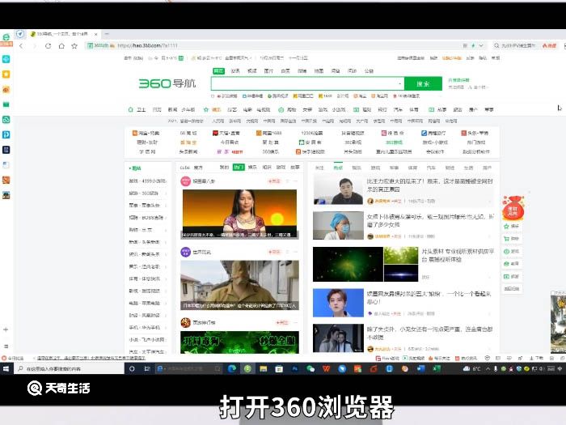Switch to the 热门 video feed tab

coord(239,168)
